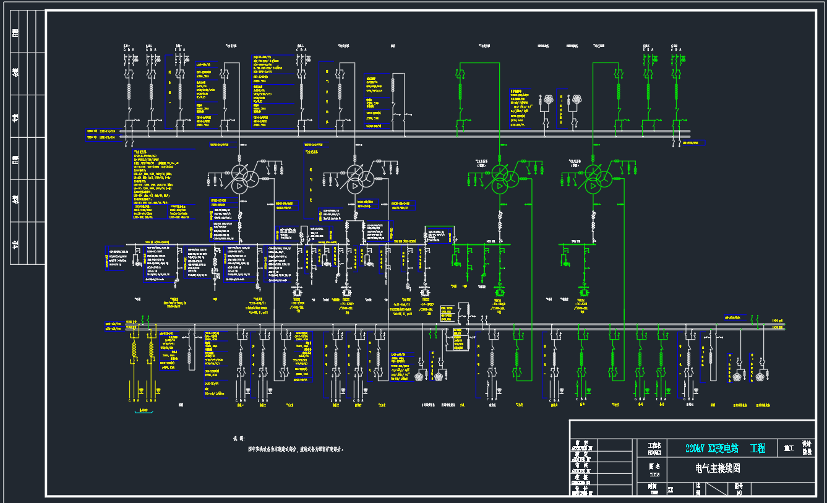Click the cyan 220kV XX变电站 工程 title text
Viewport: 827px width, 503px height.
pyautogui.click(x=725, y=448)
